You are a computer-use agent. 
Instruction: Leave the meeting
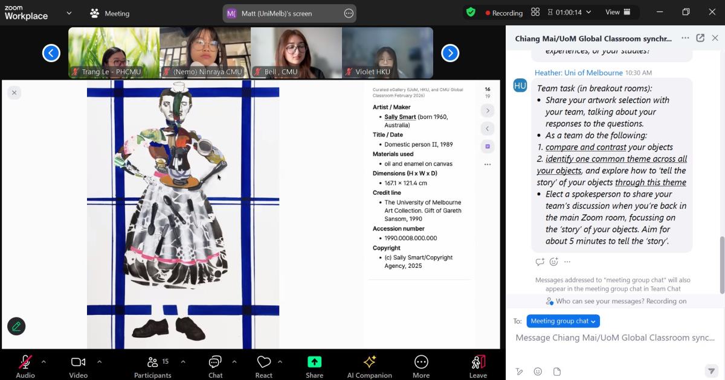(478, 366)
